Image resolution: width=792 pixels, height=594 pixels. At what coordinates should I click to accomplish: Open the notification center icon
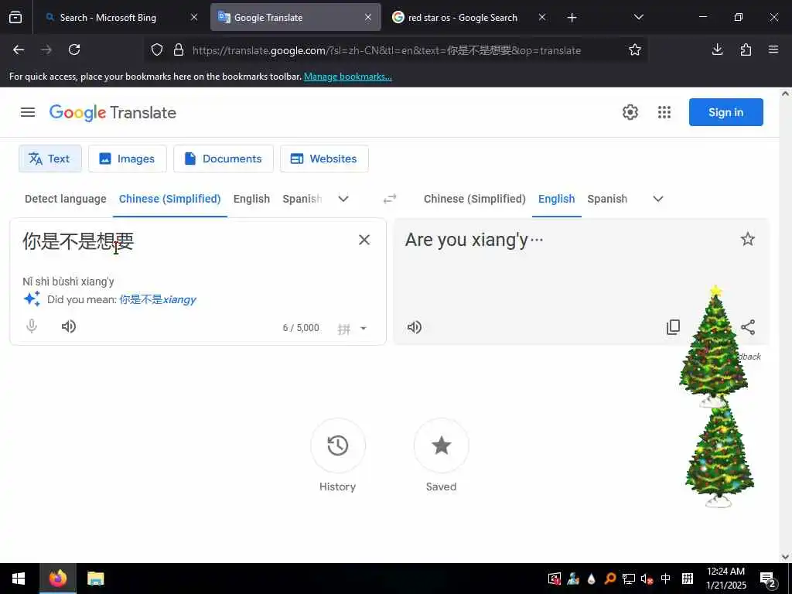[x=768, y=579]
